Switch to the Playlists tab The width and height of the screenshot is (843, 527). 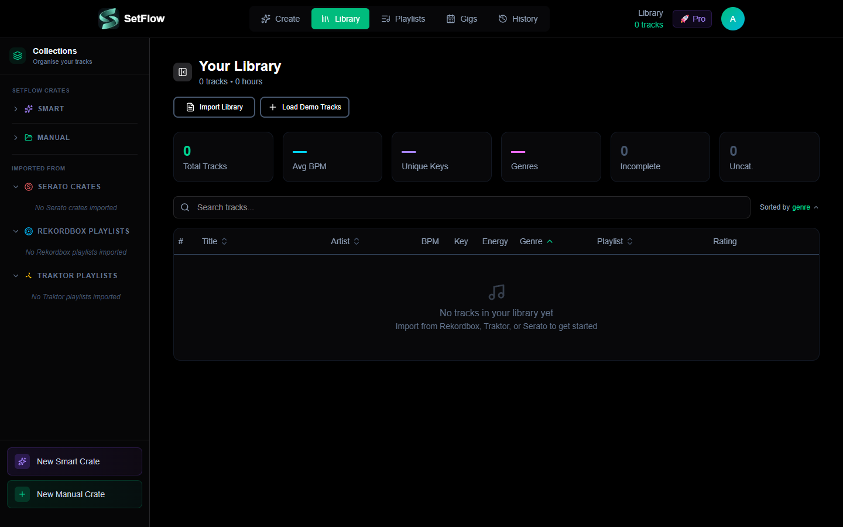coord(403,19)
